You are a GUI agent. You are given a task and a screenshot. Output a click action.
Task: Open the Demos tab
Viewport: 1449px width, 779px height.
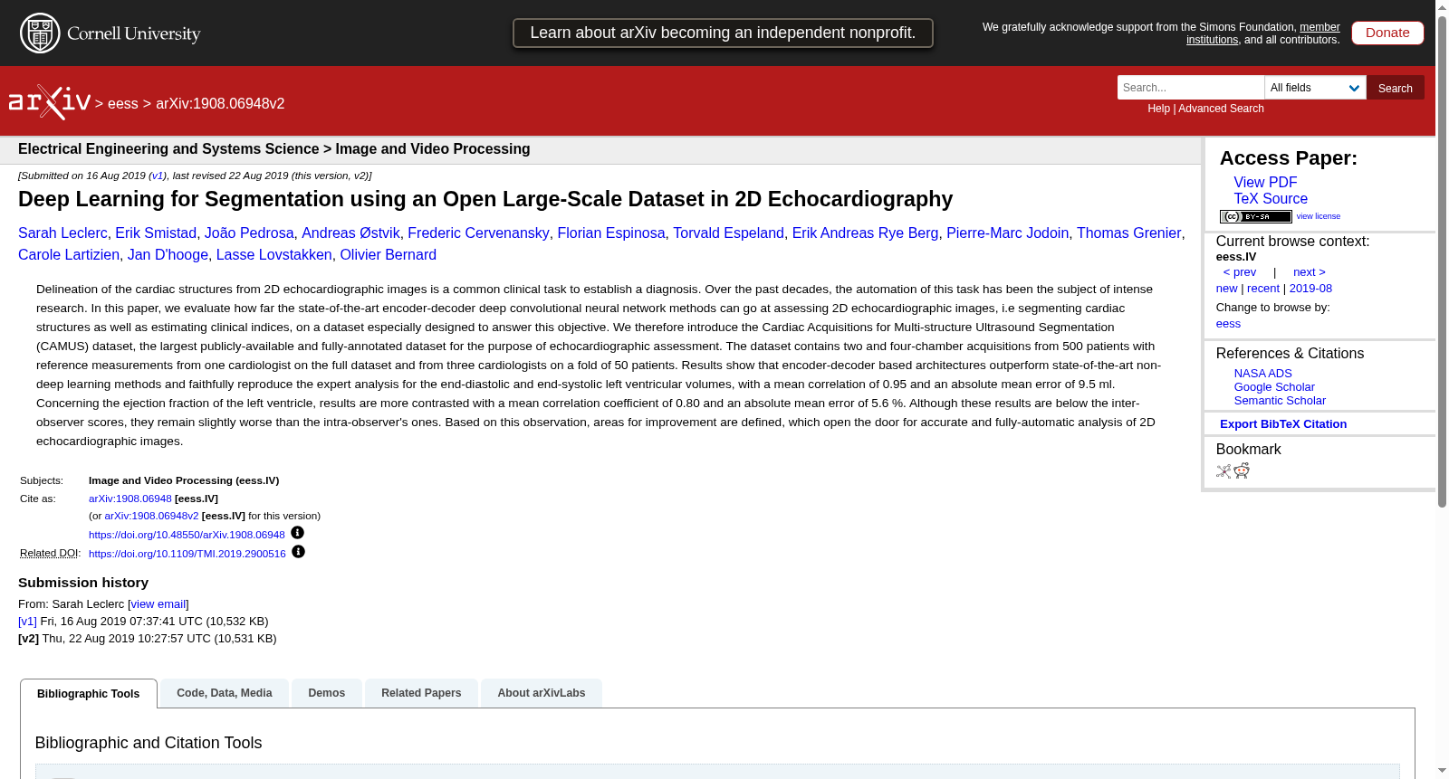pos(327,693)
